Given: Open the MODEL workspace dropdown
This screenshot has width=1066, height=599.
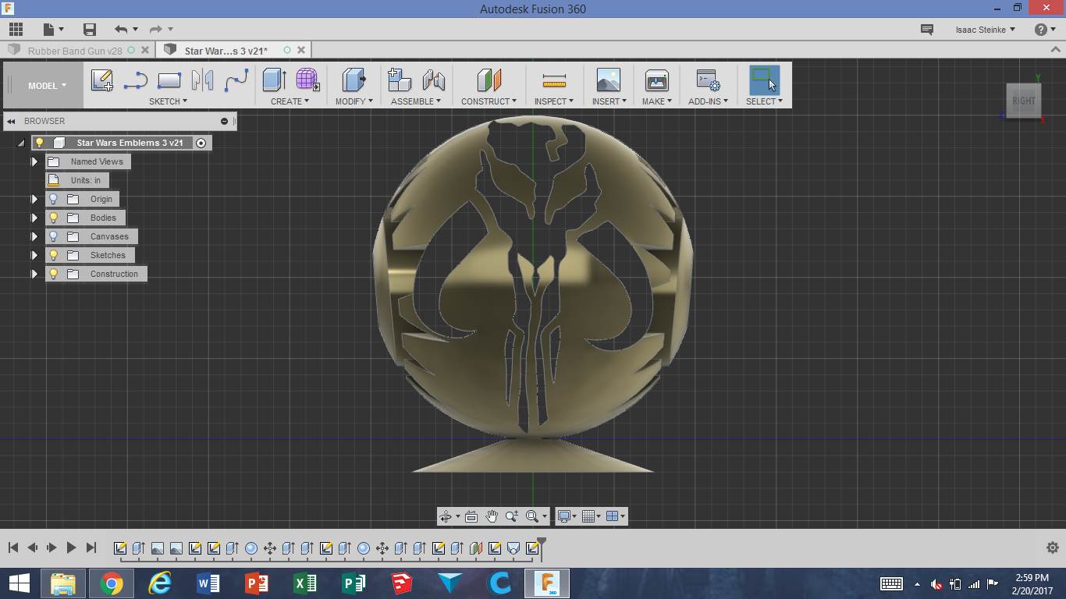Looking at the screenshot, I should click(47, 86).
